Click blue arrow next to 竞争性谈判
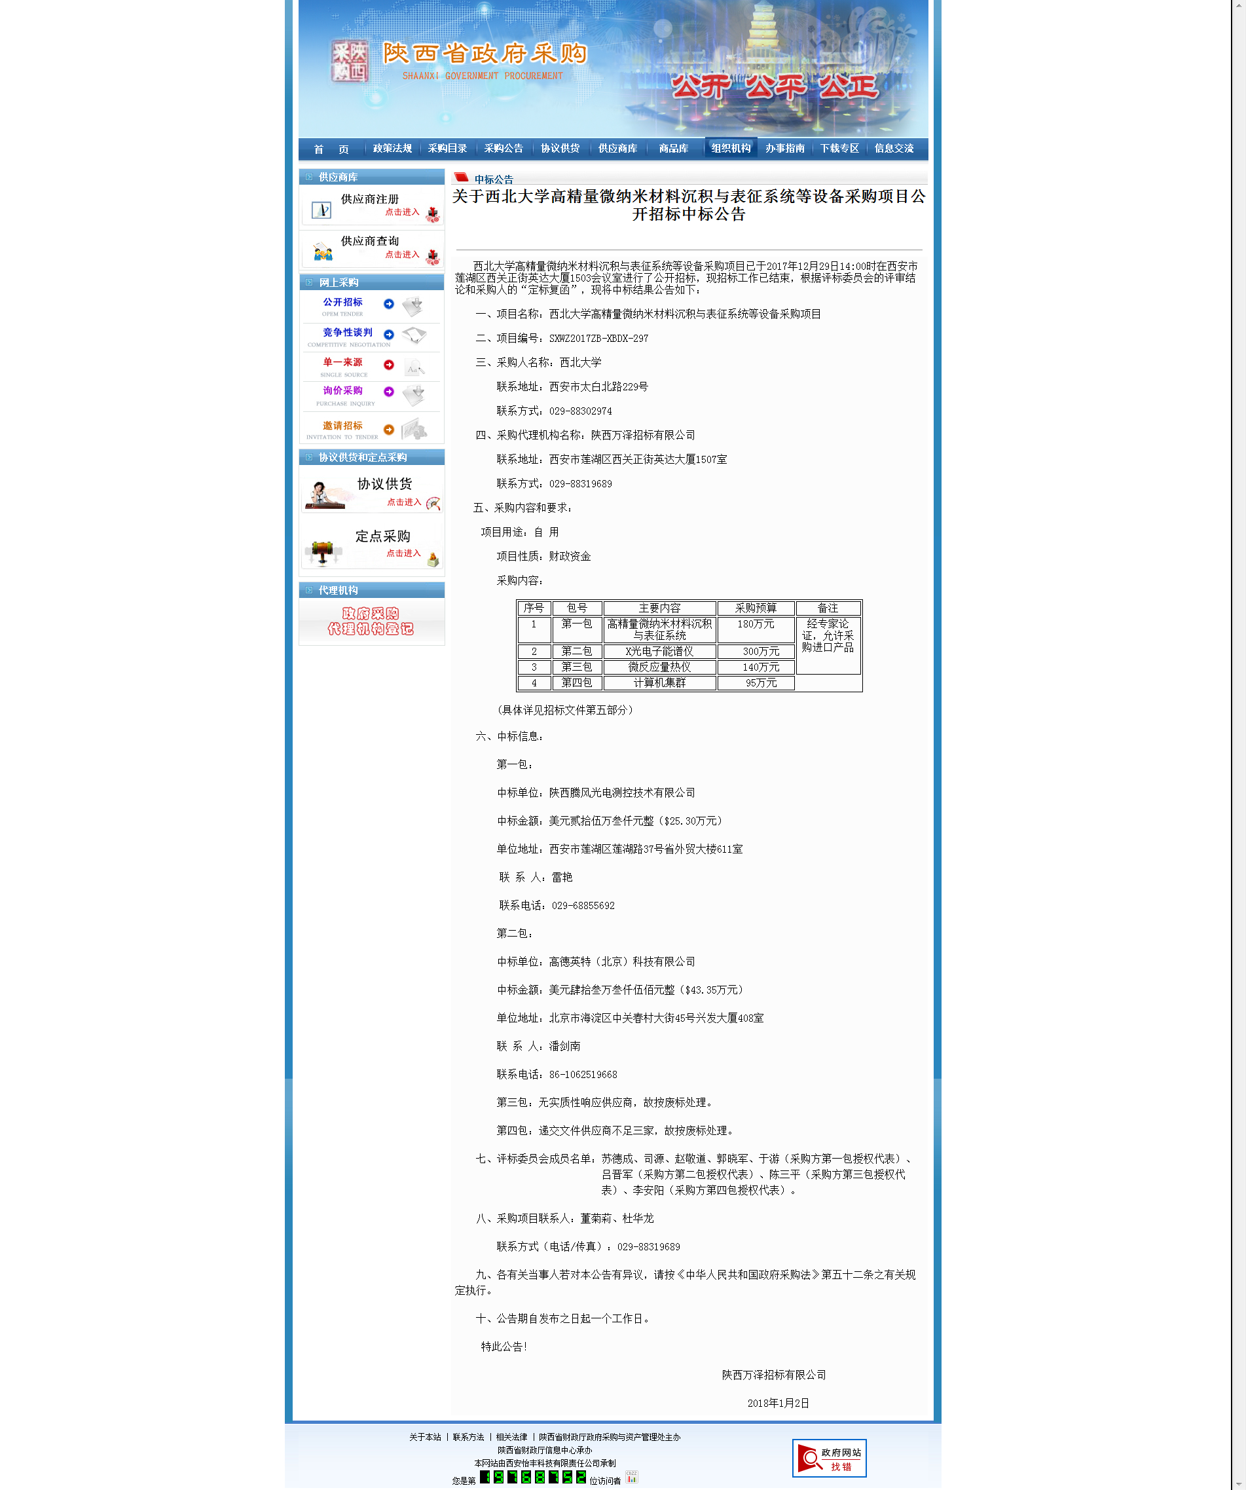The image size is (1246, 1490). [389, 334]
